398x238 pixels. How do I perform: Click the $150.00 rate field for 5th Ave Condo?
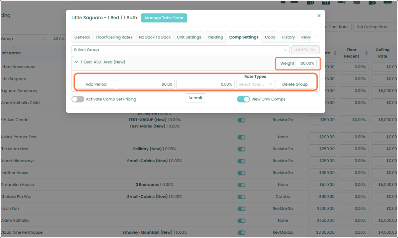323,120
